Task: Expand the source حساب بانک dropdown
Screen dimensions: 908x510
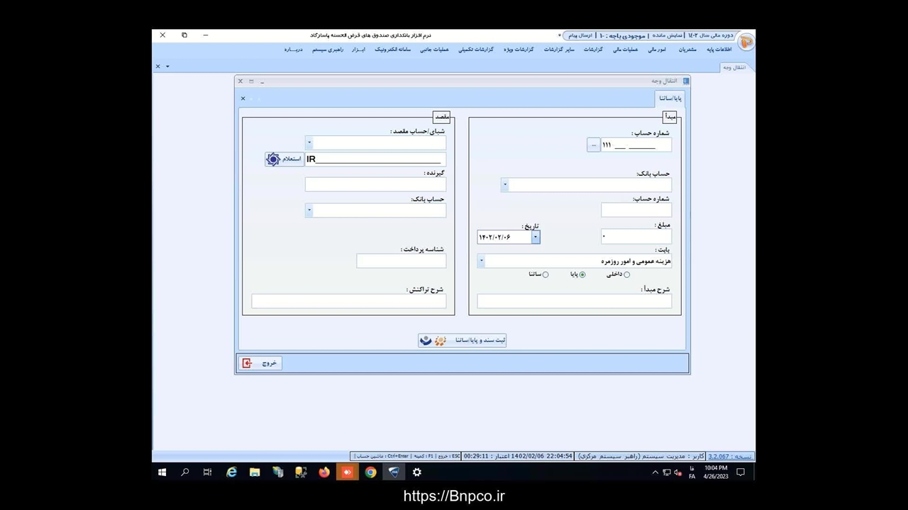Action: tap(505, 186)
